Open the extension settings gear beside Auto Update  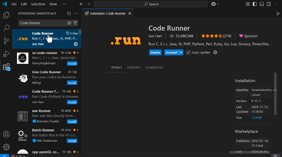tap(215, 53)
